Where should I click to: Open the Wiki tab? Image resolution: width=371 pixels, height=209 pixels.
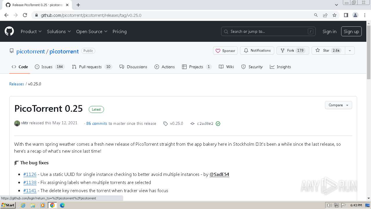[x=226, y=67]
